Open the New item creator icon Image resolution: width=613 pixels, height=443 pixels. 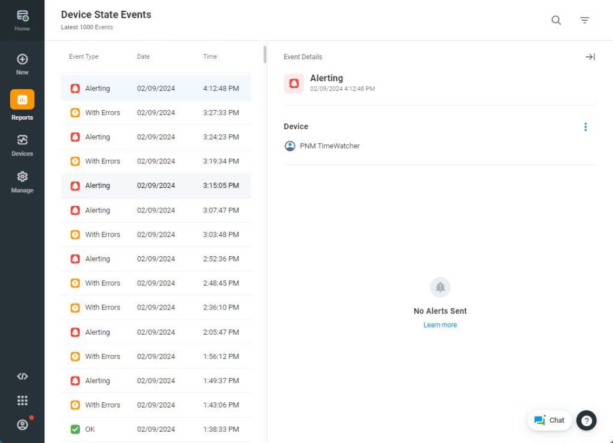coord(22,59)
